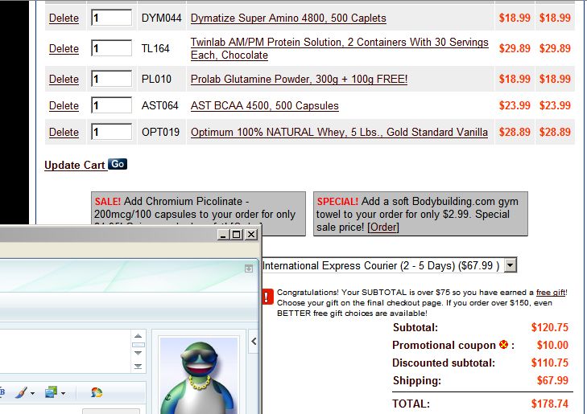Delete the AST BCAA 4500 item
The image size is (587, 414).
click(x=64, y=106)
